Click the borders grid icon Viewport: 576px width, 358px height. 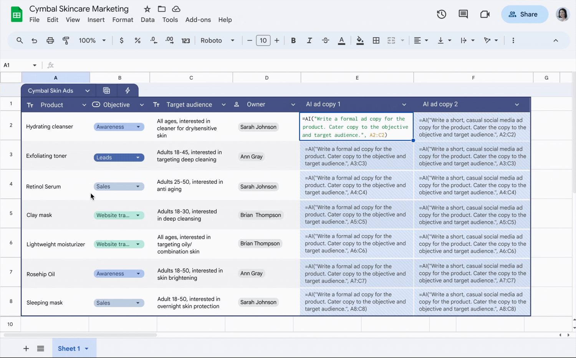376,41
